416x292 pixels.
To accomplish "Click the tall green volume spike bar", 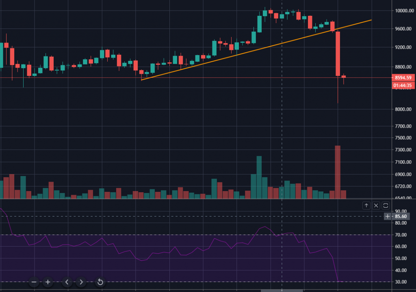I will point(259,174).
